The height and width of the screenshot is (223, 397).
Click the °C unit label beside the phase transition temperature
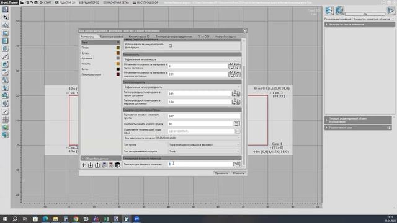coord(236,164)
